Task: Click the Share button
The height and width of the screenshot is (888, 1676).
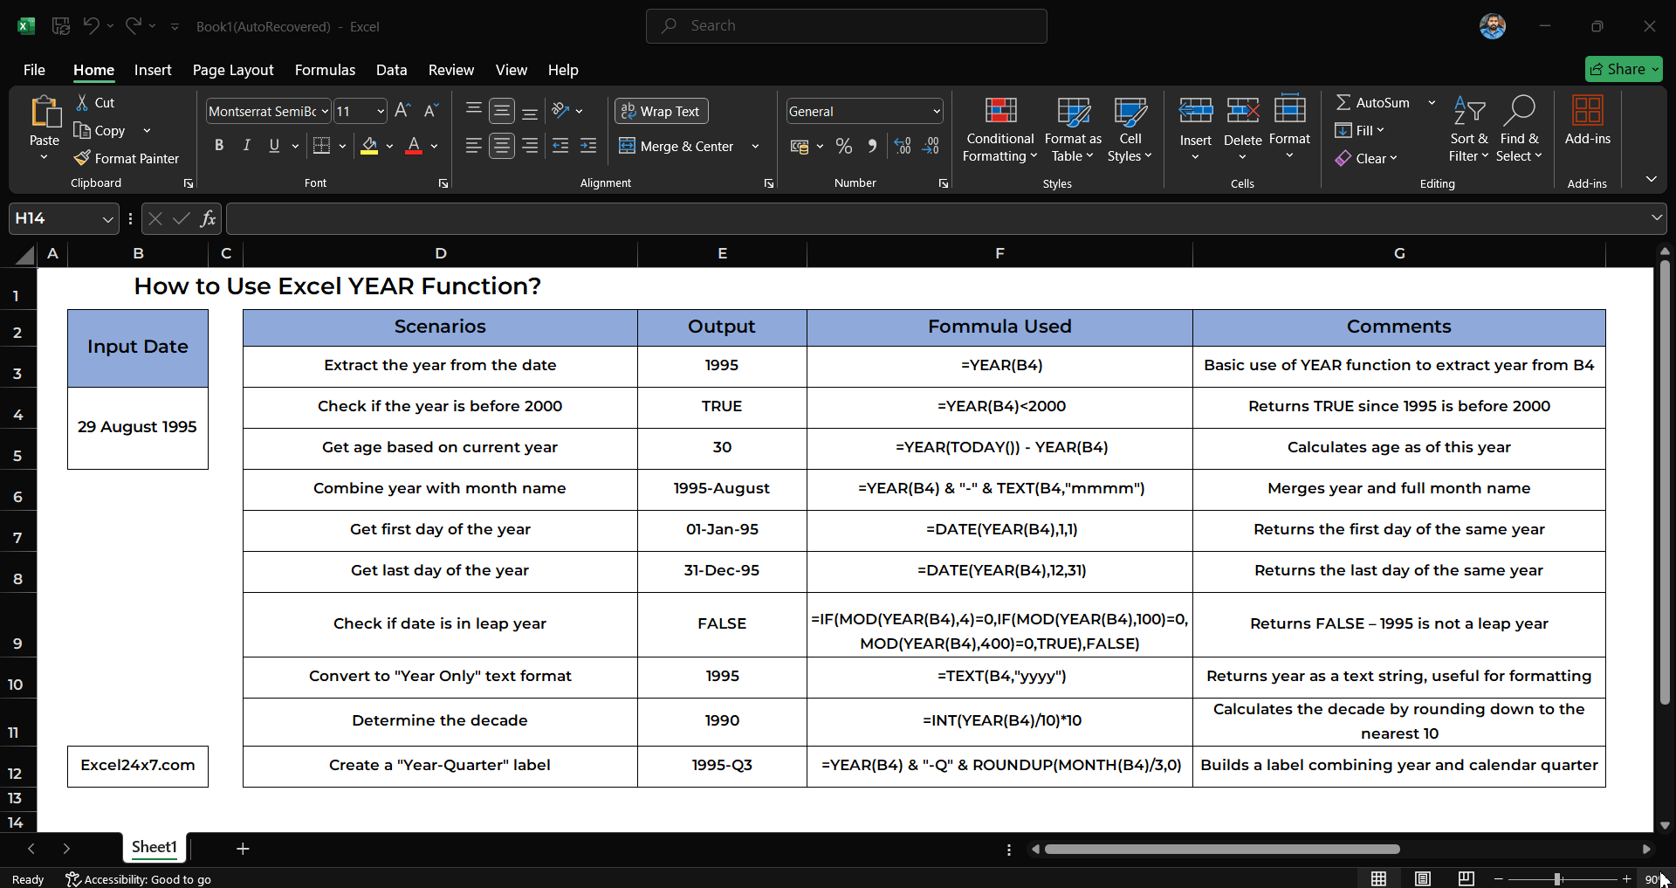Action: [1624, 69]
